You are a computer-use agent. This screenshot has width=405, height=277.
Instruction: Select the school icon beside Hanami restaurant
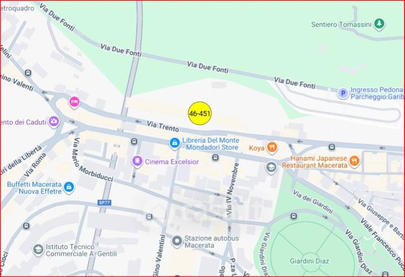point(271,168)
